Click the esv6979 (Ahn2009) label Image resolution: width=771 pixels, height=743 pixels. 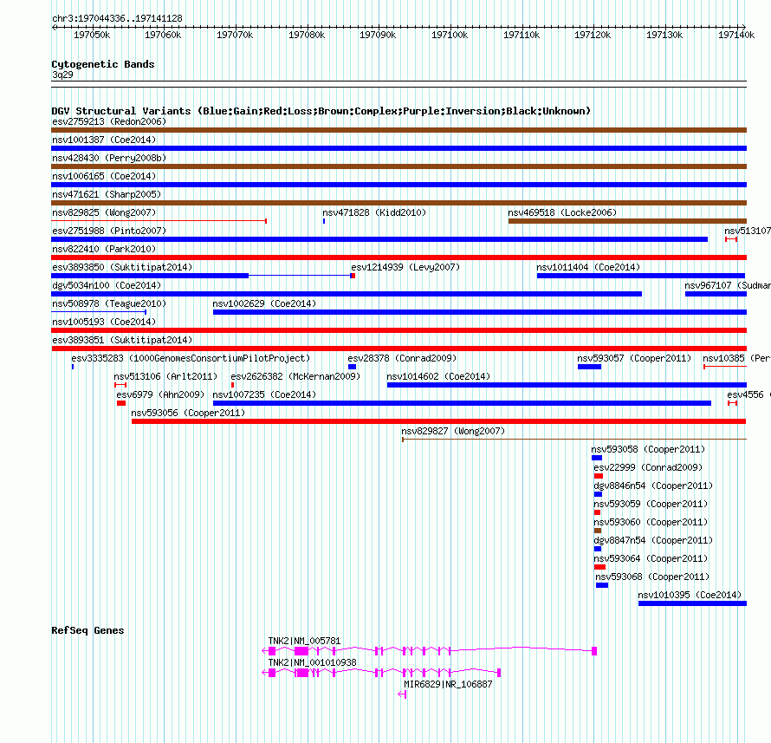point(160,394)
